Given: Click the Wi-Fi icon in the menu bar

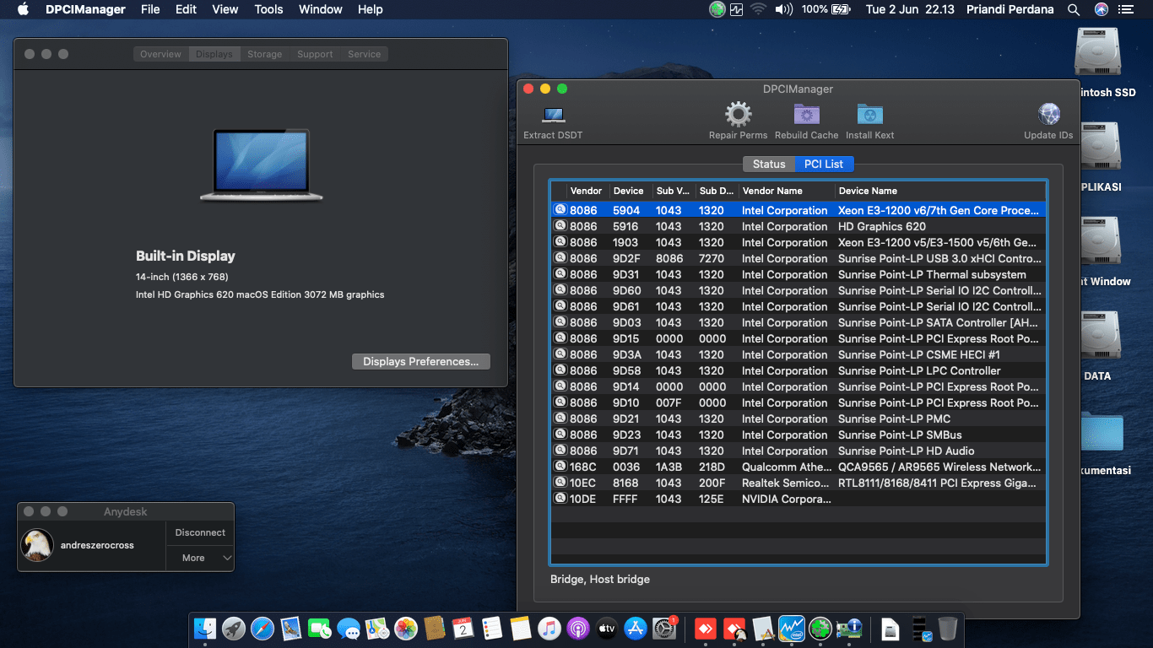Looking at the screenshot, I should pos(758,9).
